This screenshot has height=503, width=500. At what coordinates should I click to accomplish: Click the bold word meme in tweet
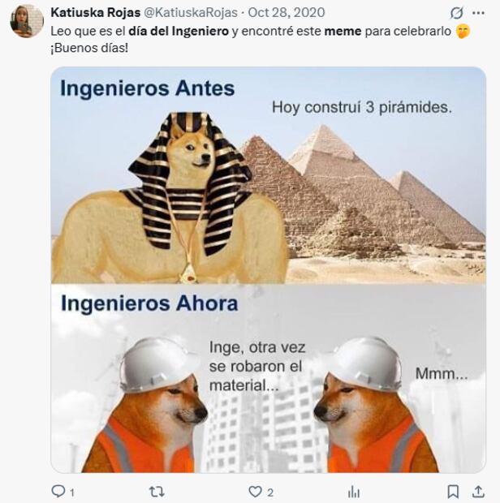pos(343,32)
